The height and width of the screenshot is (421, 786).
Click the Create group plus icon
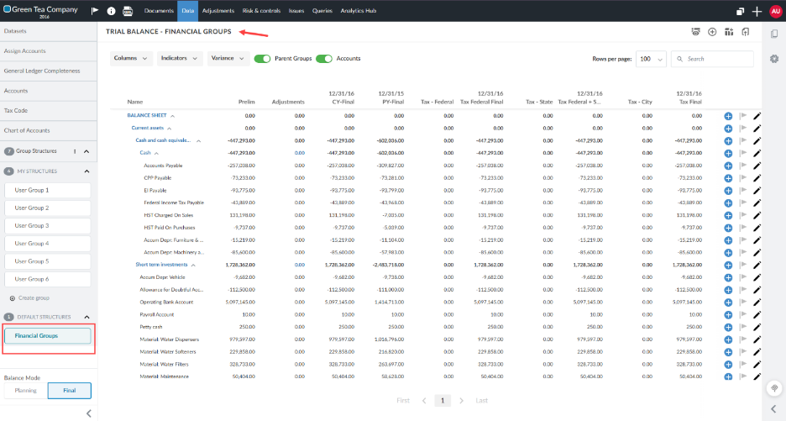12,298
